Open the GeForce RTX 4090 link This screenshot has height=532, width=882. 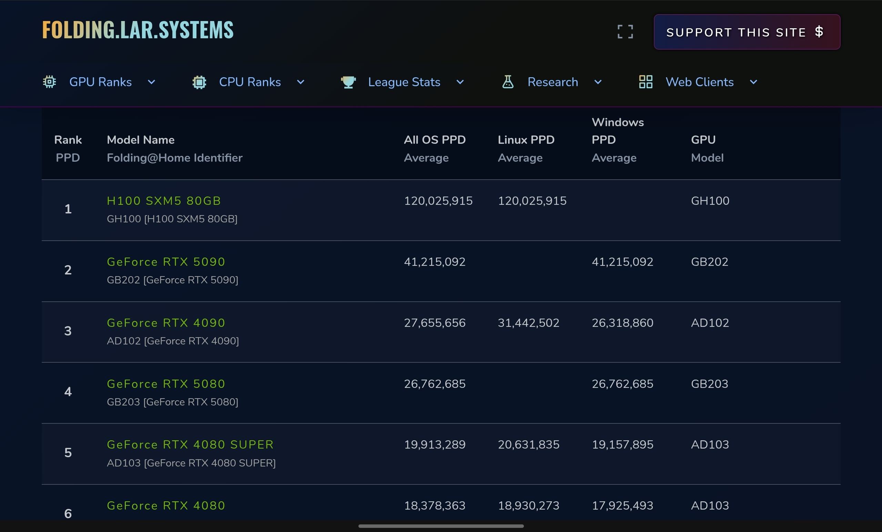(x=166, y=323)
